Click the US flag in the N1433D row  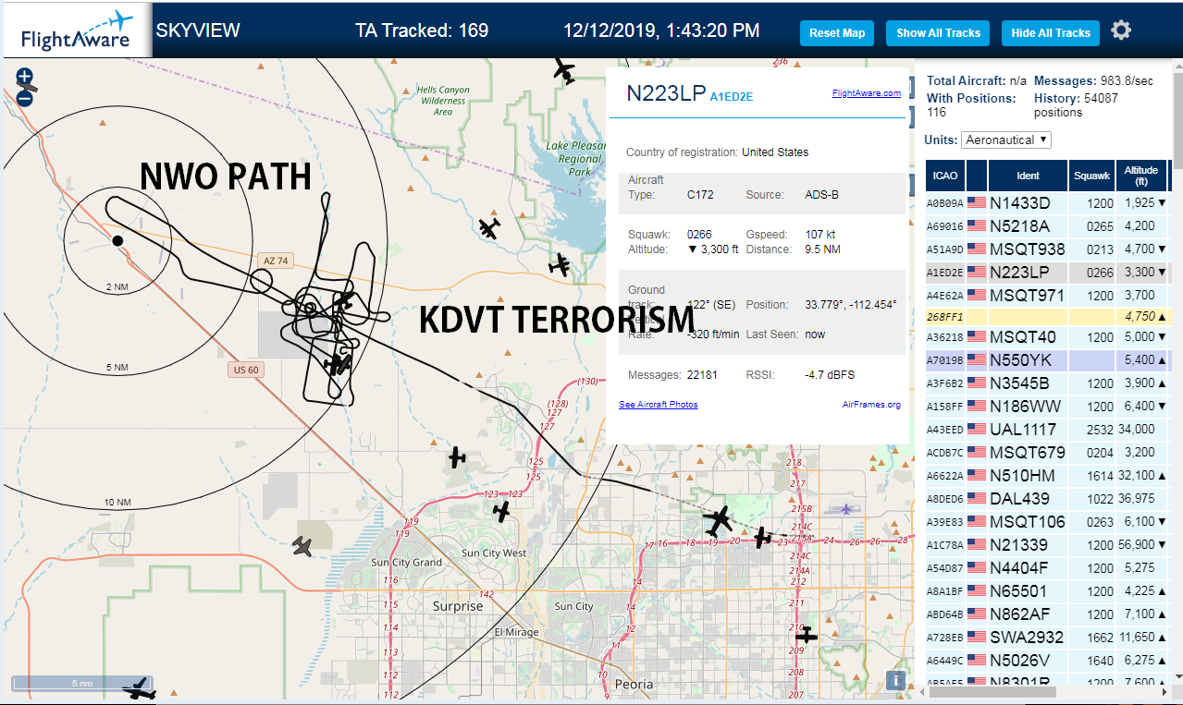(x=976, y=202)
